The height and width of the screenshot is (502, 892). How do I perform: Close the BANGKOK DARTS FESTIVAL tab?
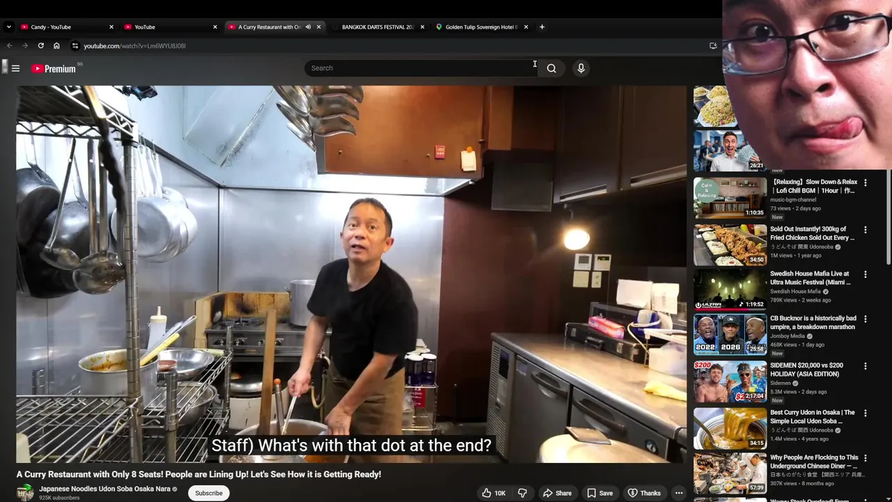tap(422, 27)
